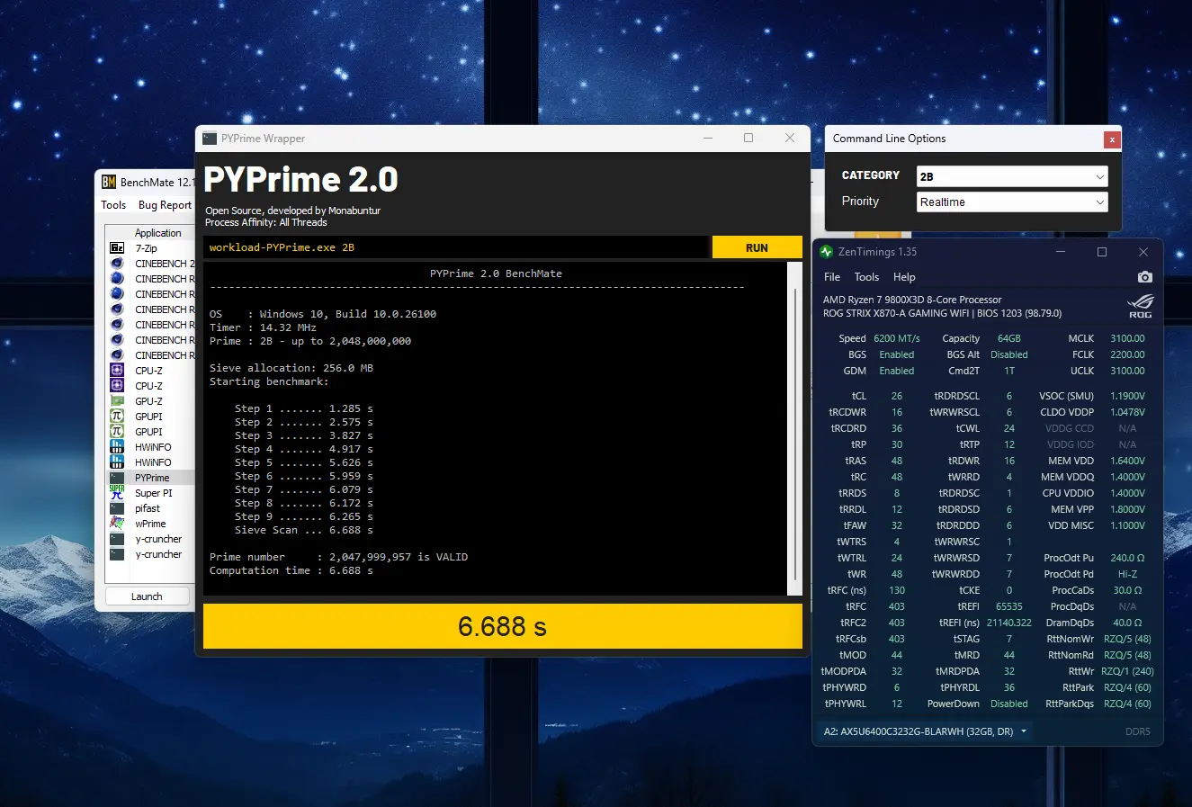Open Tools menu in BenchMate
1192x807 pixels.
113,205
